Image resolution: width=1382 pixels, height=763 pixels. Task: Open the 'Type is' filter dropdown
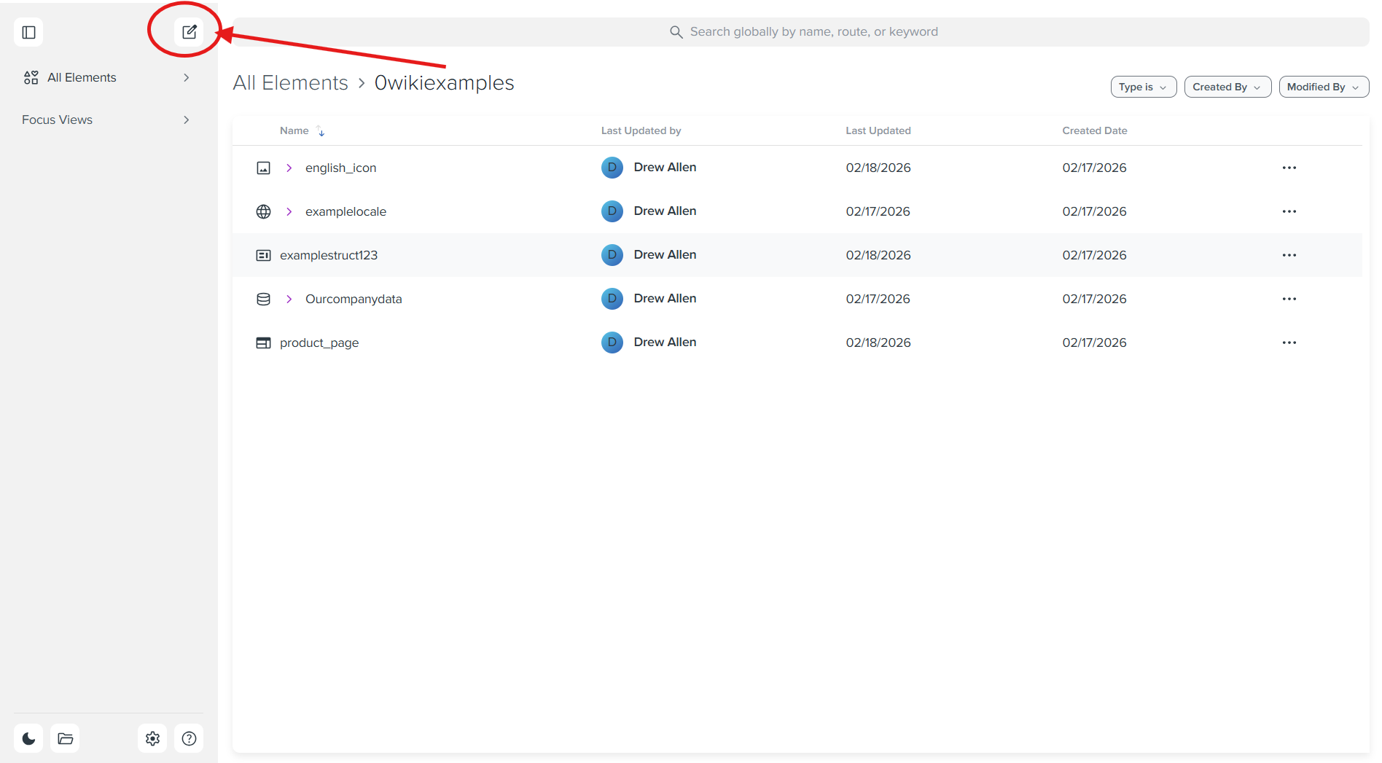tap(1142, 87)
